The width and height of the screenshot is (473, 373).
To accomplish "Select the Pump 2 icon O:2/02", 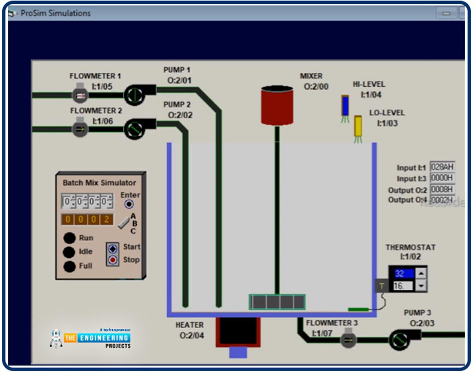I will (x=135, y=129).
